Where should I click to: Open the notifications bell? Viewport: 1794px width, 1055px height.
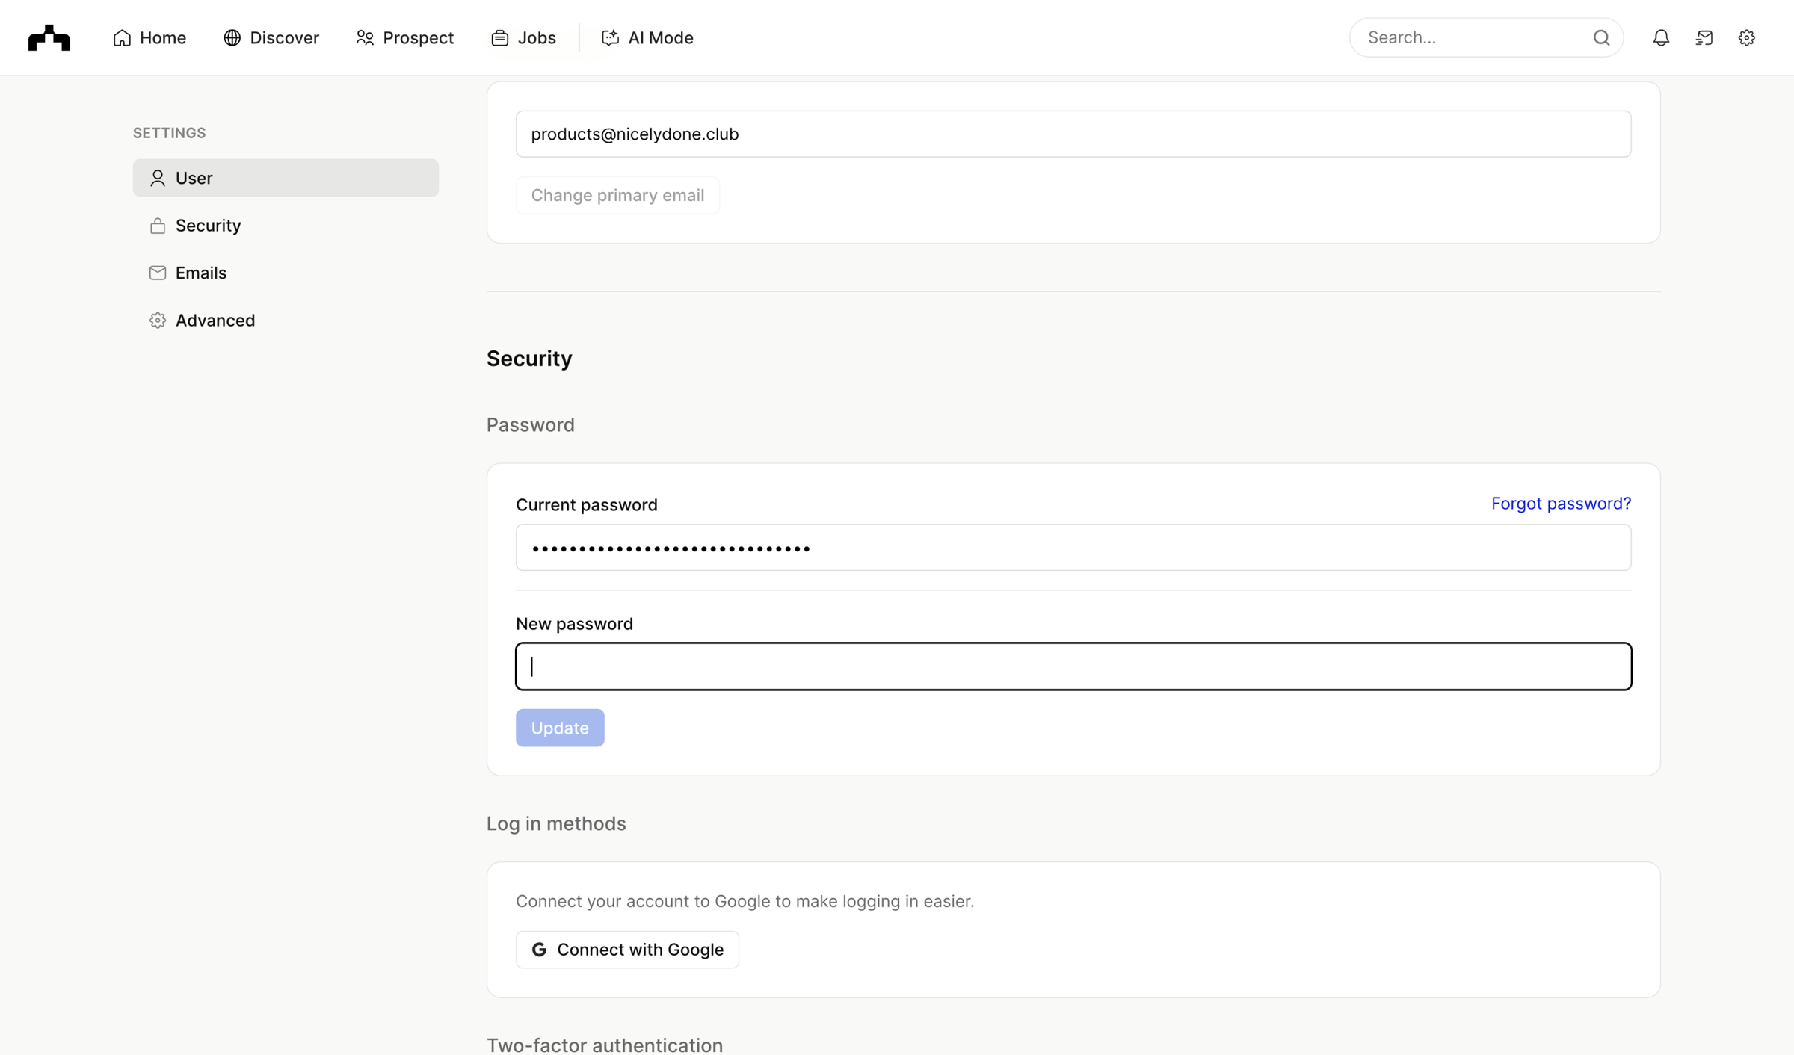(x=1661, y=37)
